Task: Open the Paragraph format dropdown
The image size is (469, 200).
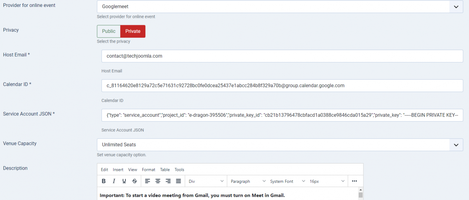Action: point(248,181)
